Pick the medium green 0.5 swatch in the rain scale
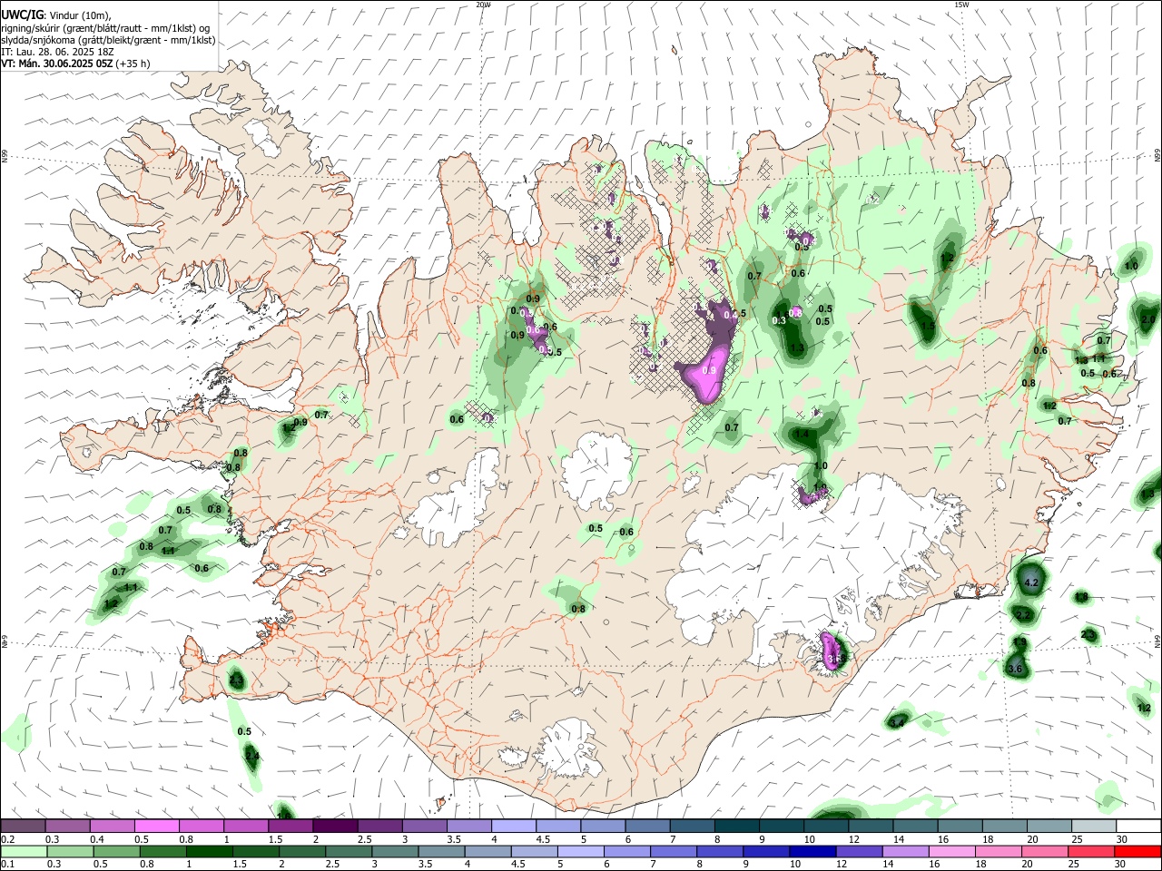This screenshot has width=1162, height=871. pyautogui.click(x=116, y=851)
